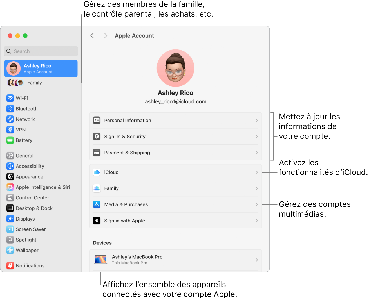Click the Screen Saver icon

click(10, 229)
